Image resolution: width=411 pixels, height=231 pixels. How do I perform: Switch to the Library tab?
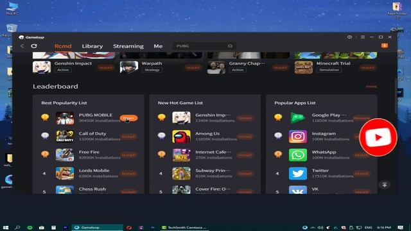point(92,46)
